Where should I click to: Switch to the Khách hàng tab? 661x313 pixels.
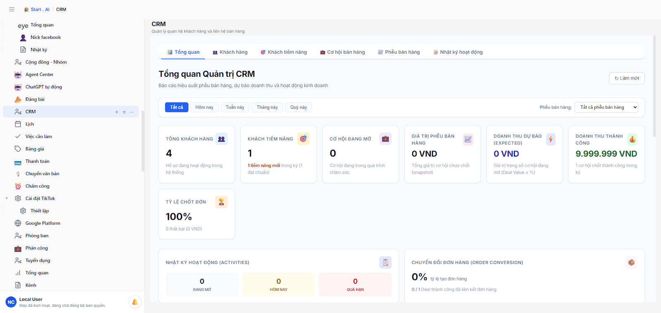[x=230, y=52]
